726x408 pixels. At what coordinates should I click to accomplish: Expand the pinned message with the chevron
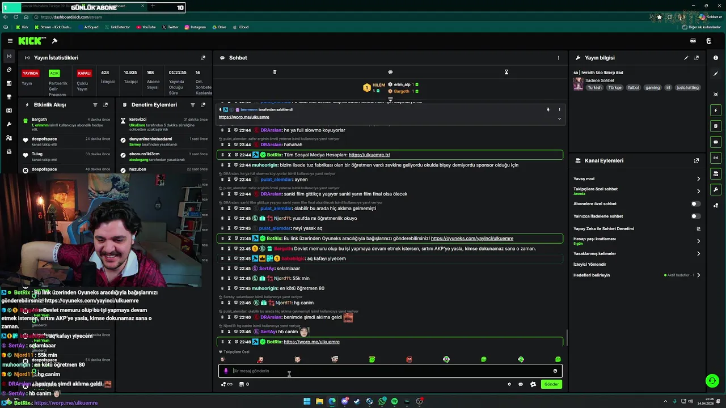tap(559, 118)
